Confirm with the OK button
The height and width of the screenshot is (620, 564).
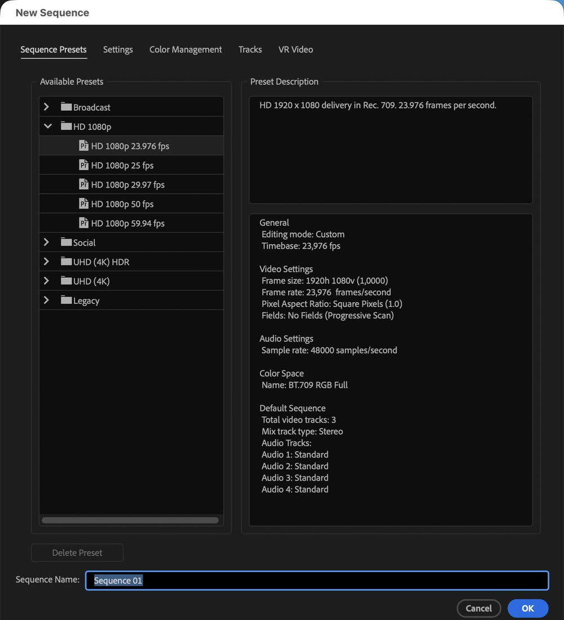point(528,608)
